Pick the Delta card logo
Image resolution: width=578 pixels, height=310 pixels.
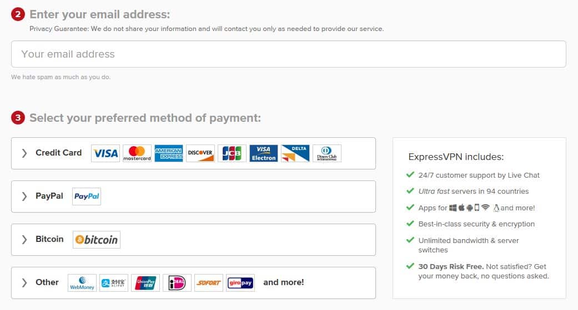(x=295, y=153)
